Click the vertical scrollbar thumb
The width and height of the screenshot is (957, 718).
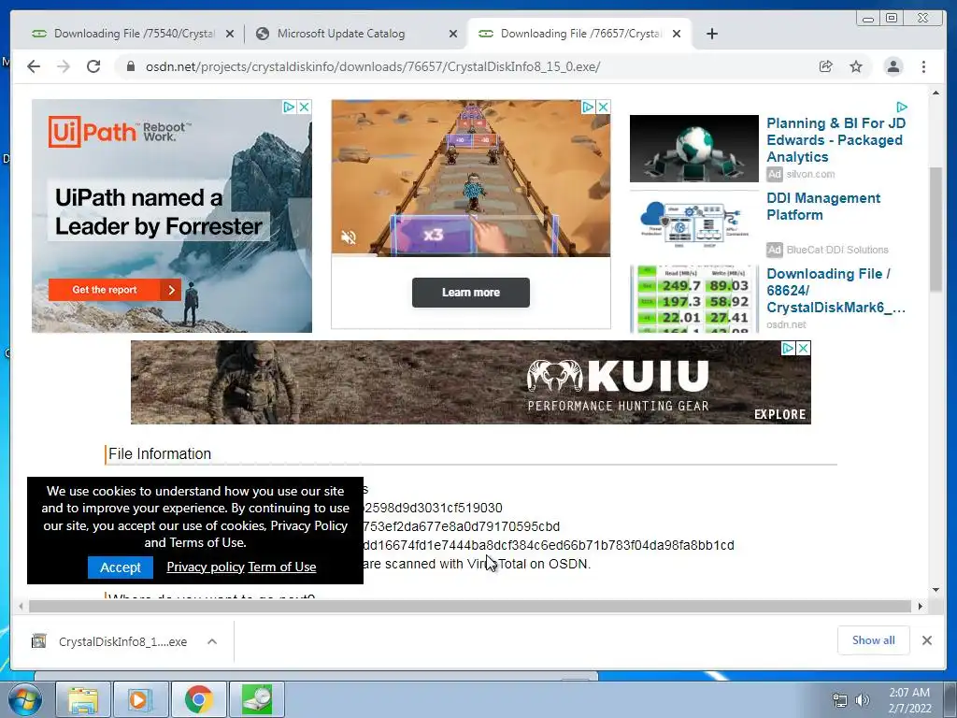936,229
